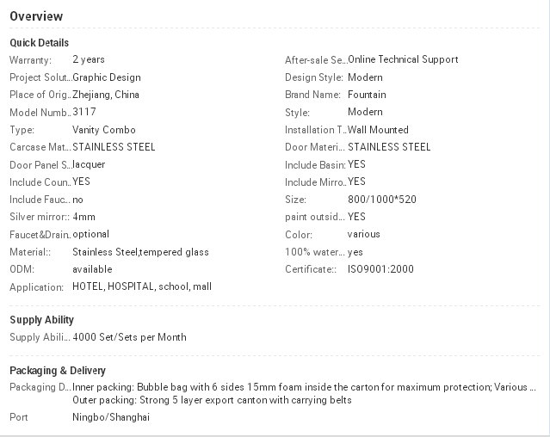550x437 pixels.
Task: Select the lacquer door panel value
Action: 89,164
